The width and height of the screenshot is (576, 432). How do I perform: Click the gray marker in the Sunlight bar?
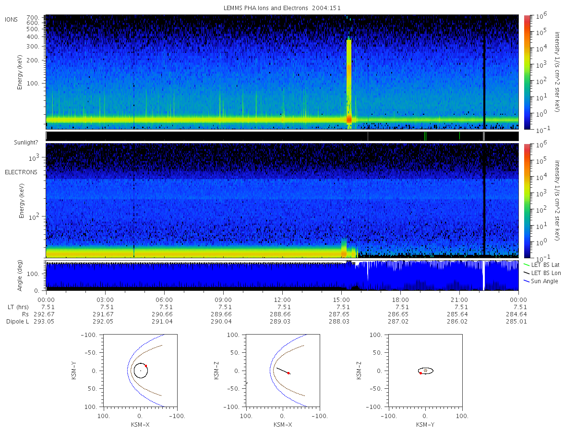(484, 136)
